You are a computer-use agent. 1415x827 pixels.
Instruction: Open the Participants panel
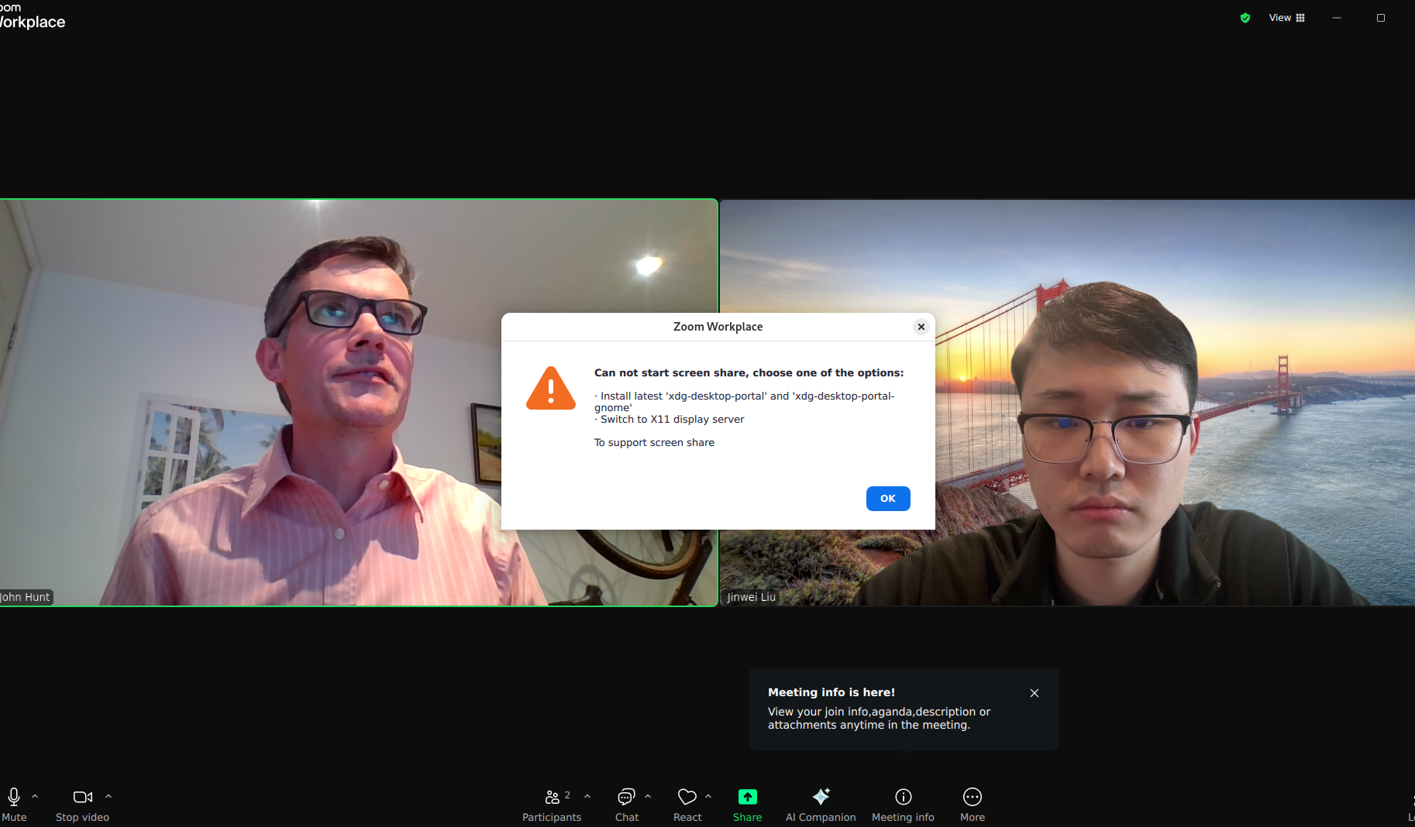[x=552, y=805]
